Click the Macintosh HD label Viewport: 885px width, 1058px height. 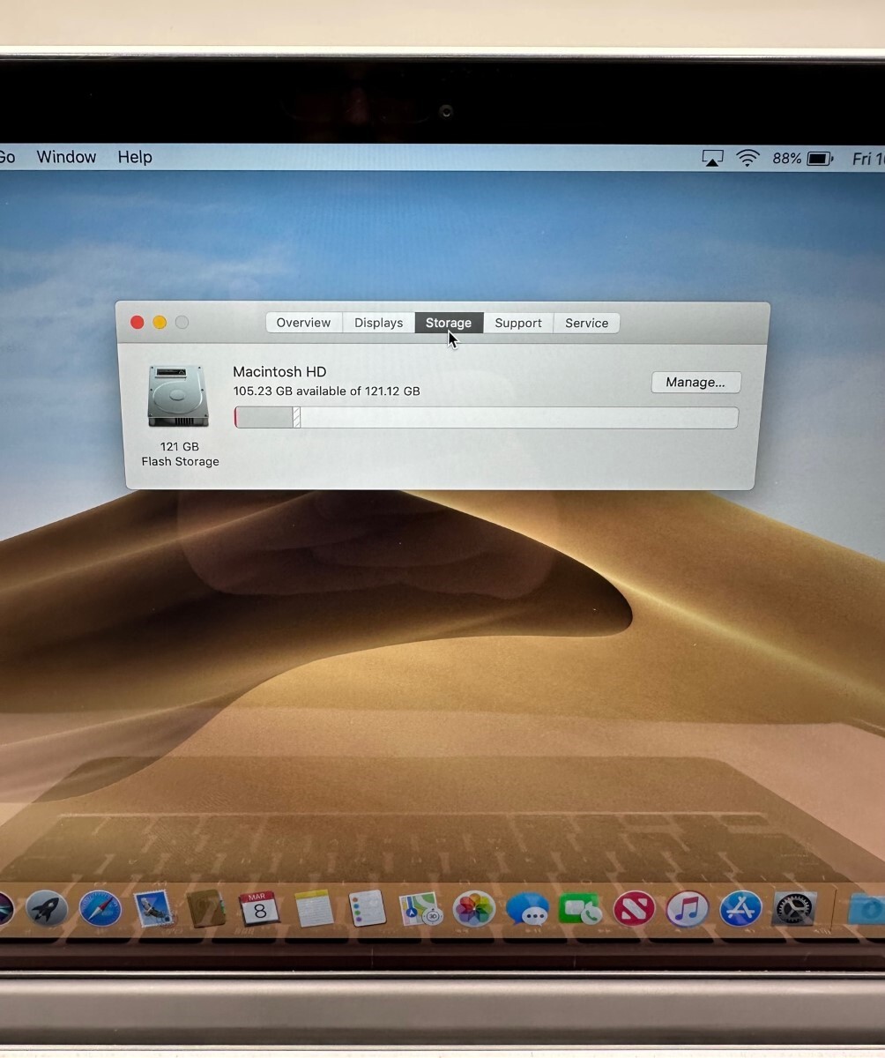(279, 372)
